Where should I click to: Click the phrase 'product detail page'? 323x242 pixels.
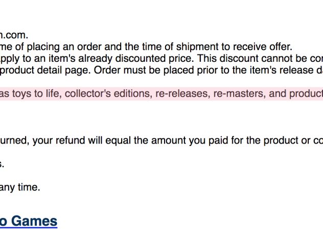pos(45,70)
